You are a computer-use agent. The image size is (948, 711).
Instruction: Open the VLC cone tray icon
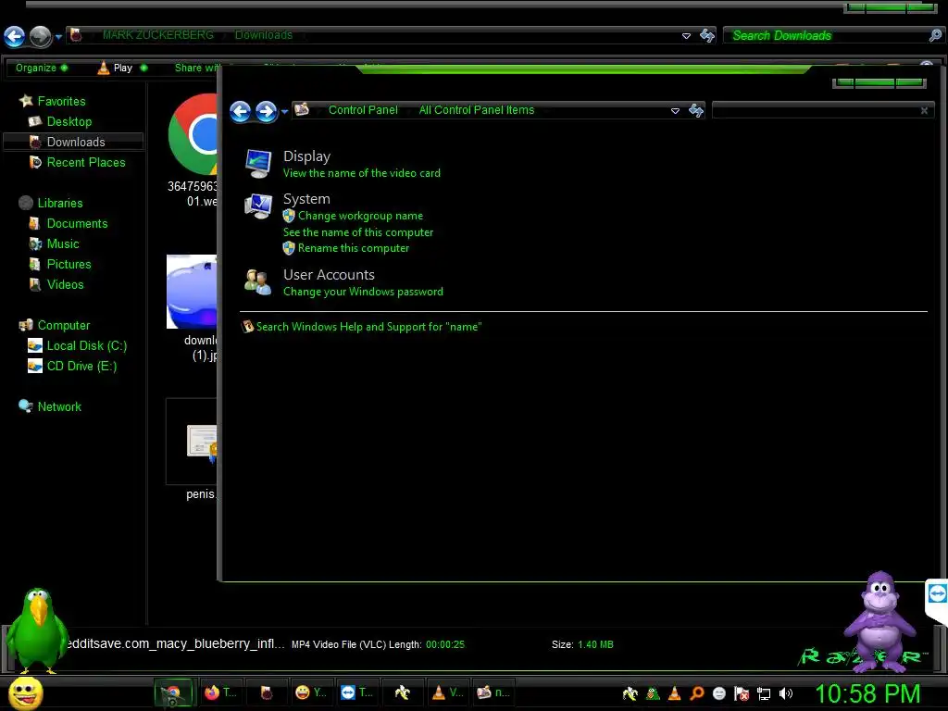[x=674, y=693]
